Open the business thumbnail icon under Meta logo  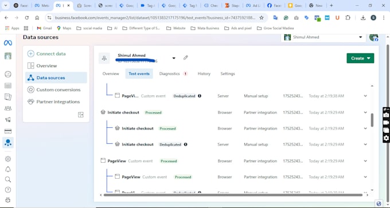(8, 56)
